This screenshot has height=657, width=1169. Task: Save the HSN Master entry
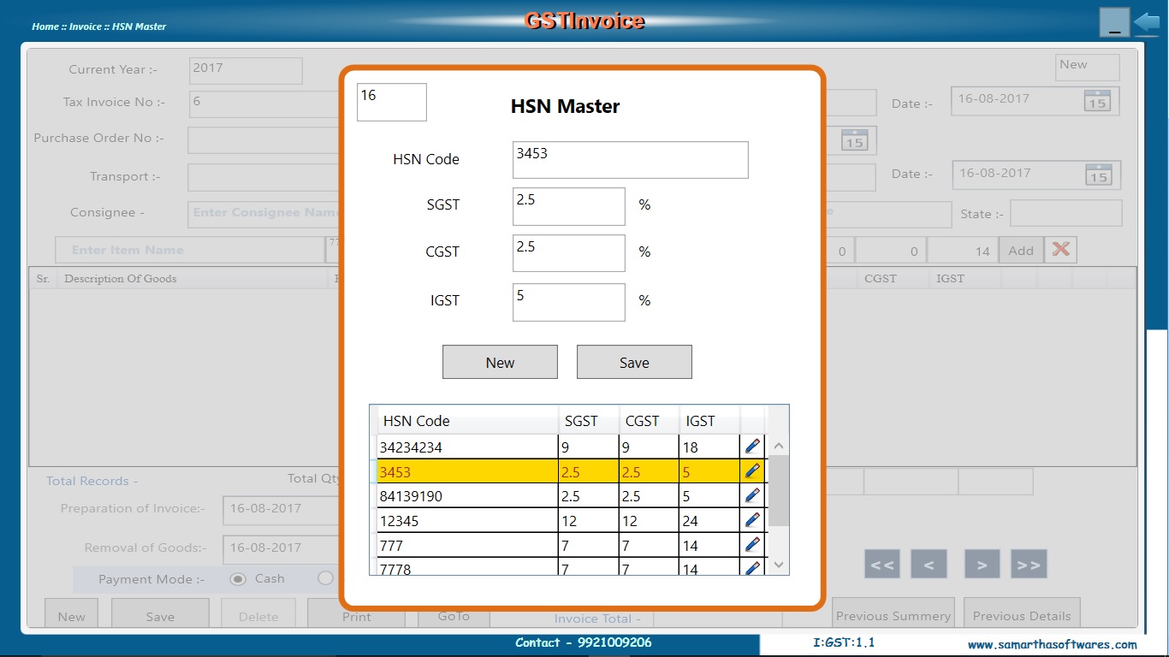pos(634,362)
